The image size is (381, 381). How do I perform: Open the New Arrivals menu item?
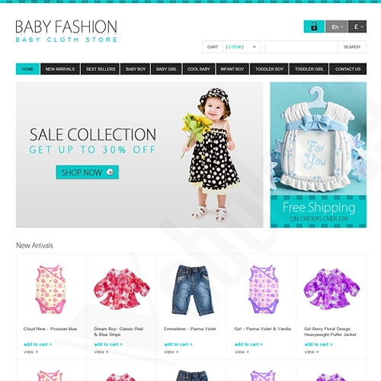tap(60, 69)
